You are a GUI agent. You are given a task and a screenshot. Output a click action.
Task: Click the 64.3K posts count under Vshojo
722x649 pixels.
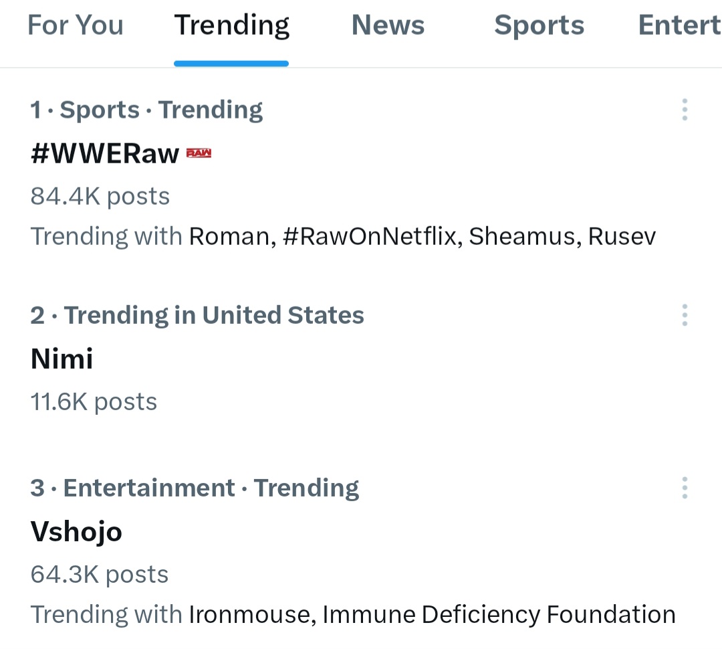click(x=100, y=575)
